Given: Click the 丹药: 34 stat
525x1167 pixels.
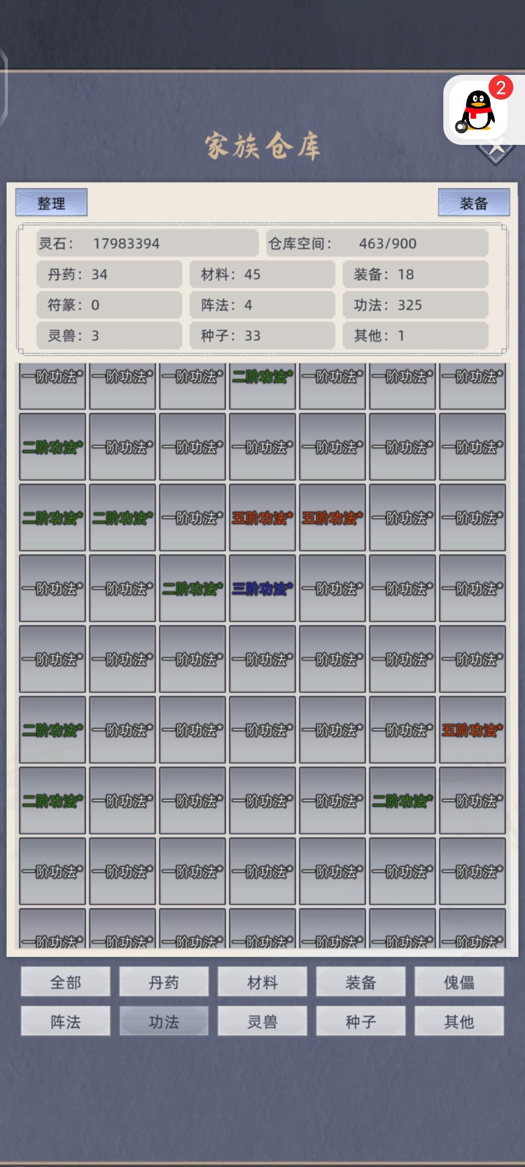Looking at the screenshot, I should [109, 274].
